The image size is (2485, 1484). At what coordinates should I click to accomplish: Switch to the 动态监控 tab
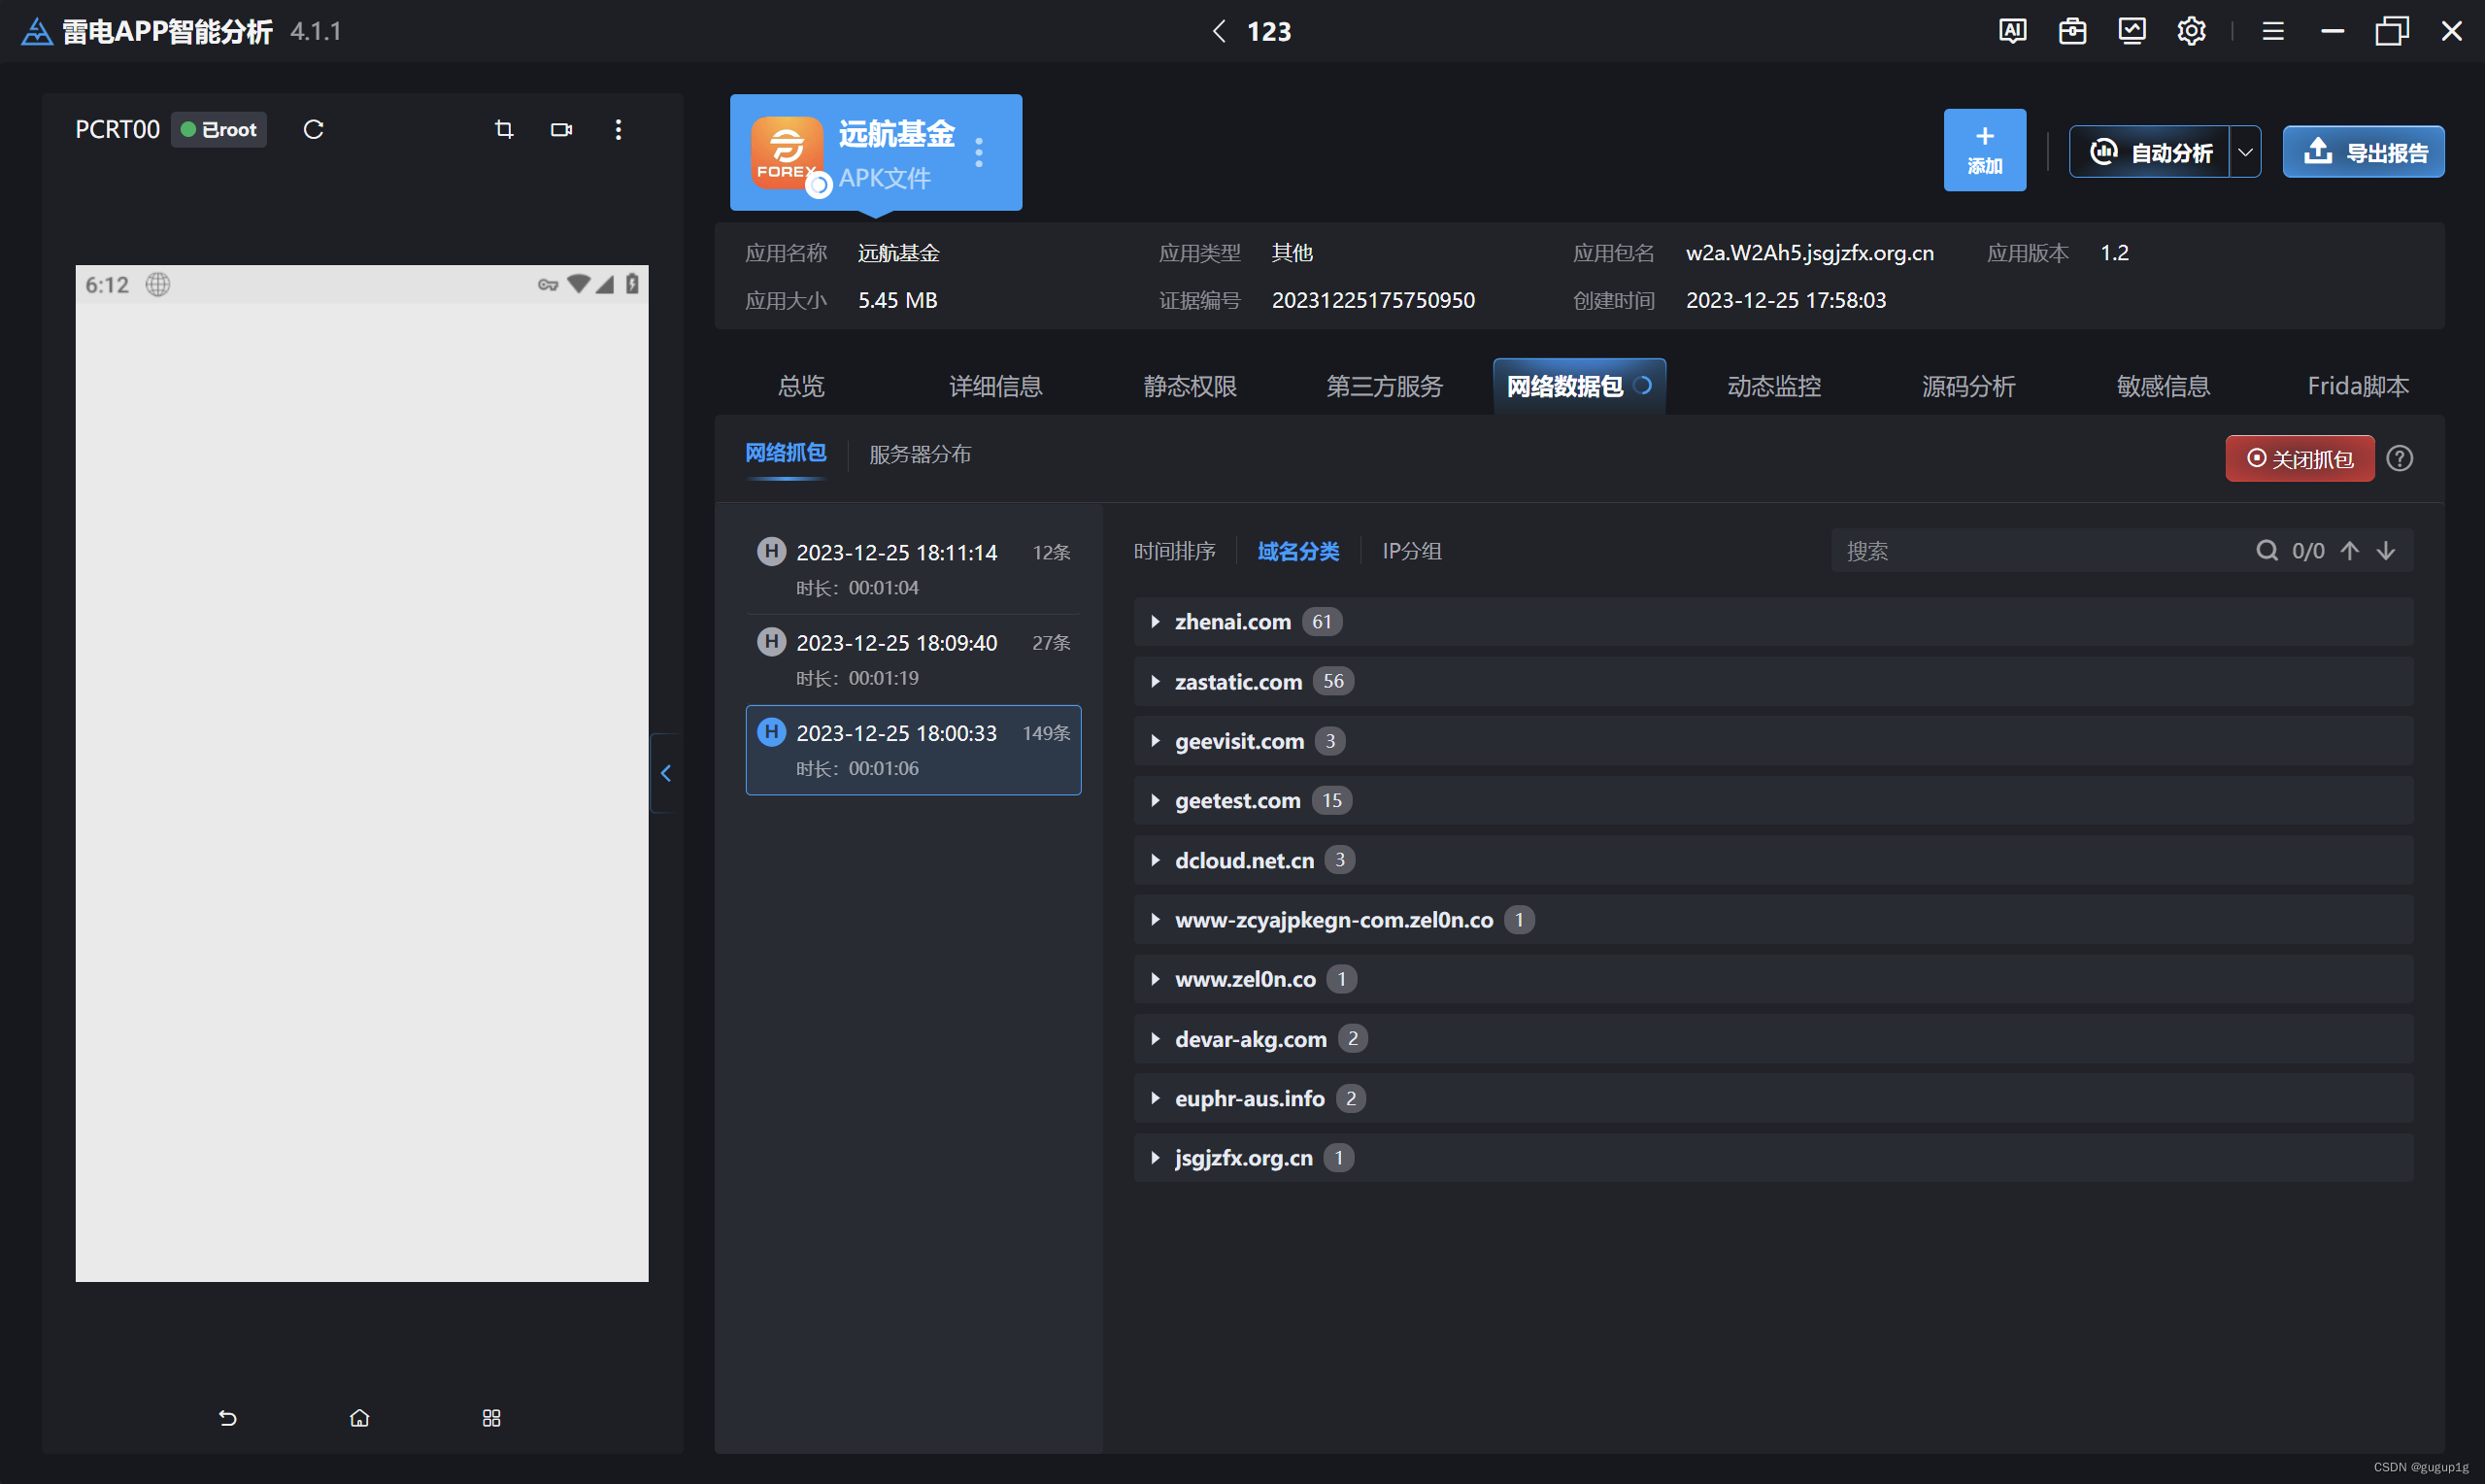point(1773,386)
